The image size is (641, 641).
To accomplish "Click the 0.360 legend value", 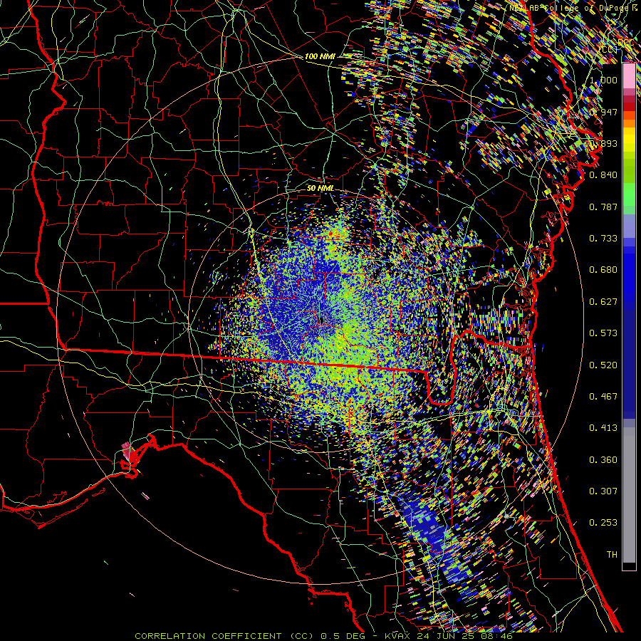I will 603,460.
